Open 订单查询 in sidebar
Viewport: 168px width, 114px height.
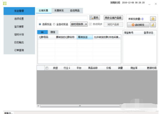pos(19,50)
